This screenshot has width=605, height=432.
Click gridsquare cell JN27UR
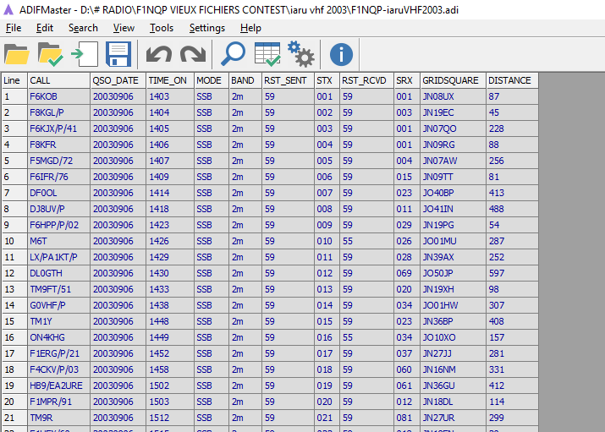(x=453, y=418)
